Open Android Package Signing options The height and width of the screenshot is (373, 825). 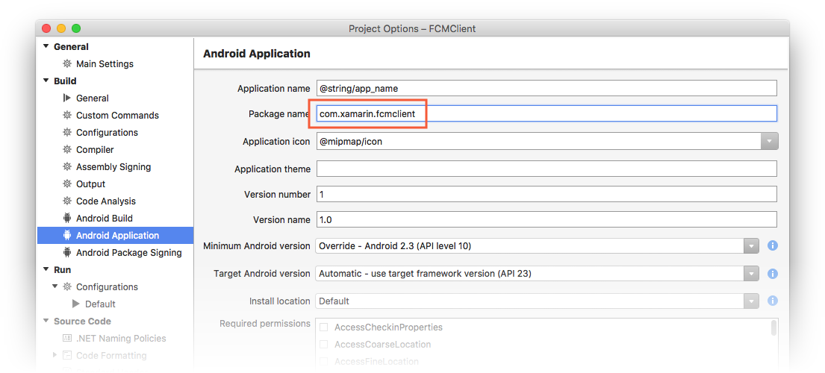point(129,253)
